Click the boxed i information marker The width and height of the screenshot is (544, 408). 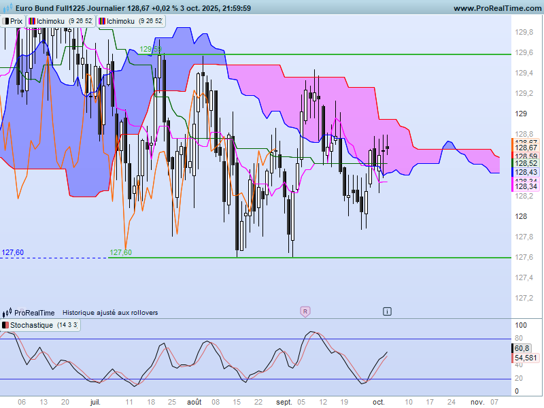[387, 311]
